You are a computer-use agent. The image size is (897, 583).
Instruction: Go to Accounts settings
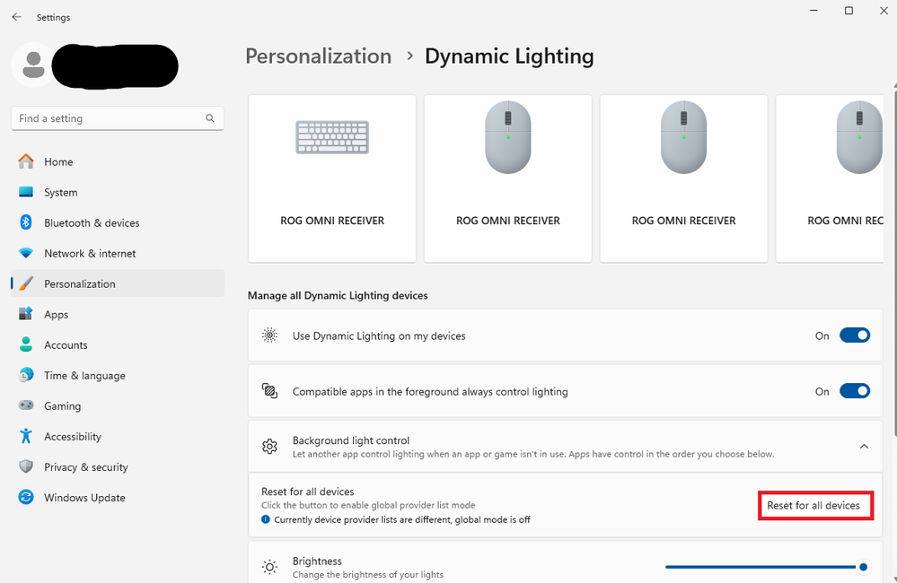point(118,344)
